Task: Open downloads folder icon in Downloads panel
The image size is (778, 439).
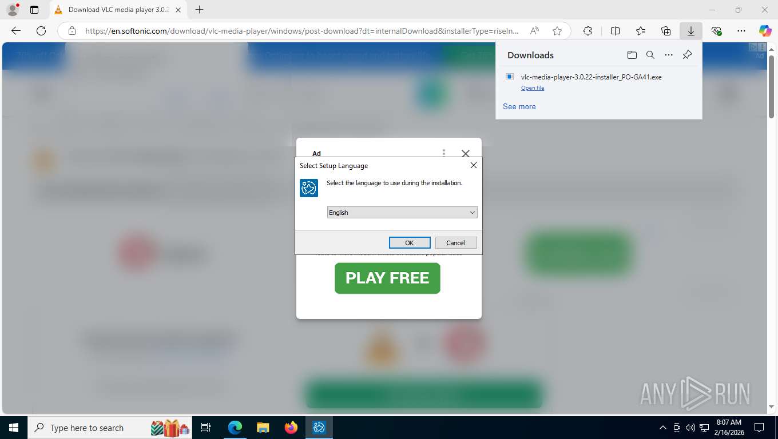Action: pos(632,55)
